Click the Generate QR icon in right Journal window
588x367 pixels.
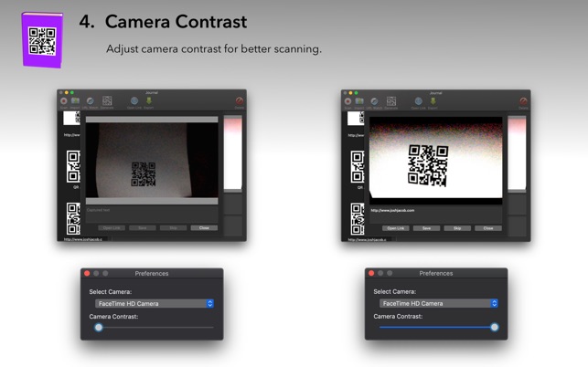391,101
